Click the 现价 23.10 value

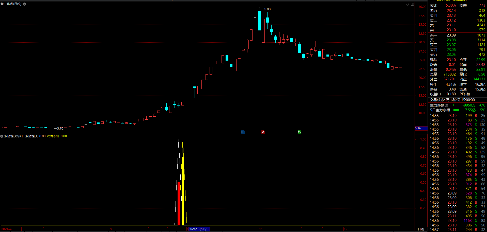point(451,60)
